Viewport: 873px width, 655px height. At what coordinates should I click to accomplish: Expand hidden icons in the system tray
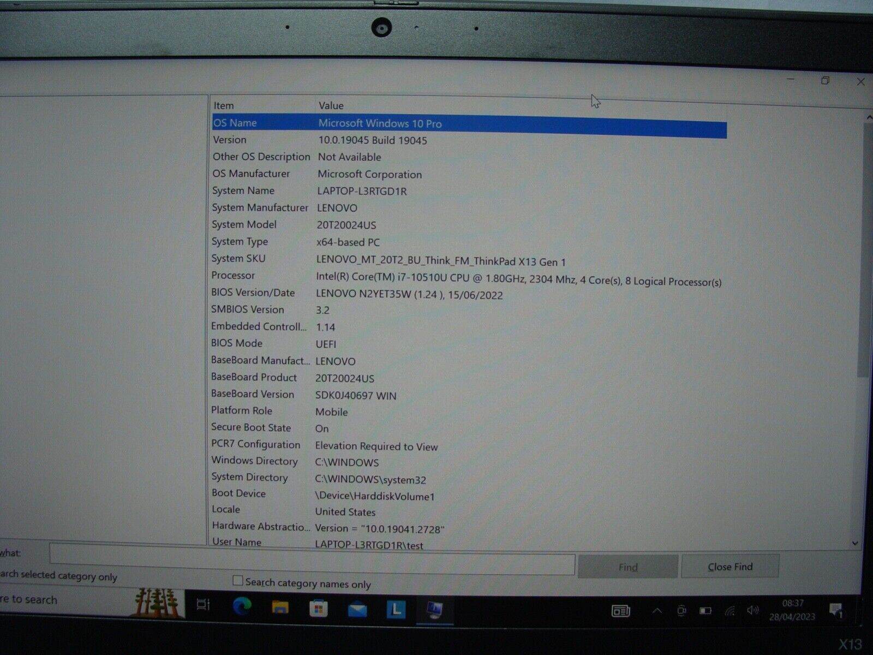click(658, 610)
